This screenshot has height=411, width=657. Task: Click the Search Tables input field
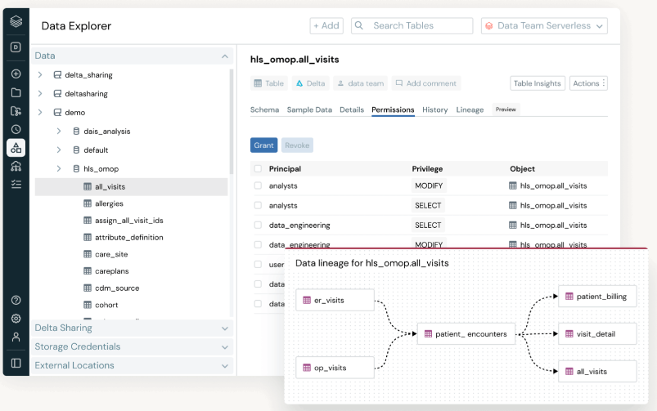coord(412,26)
